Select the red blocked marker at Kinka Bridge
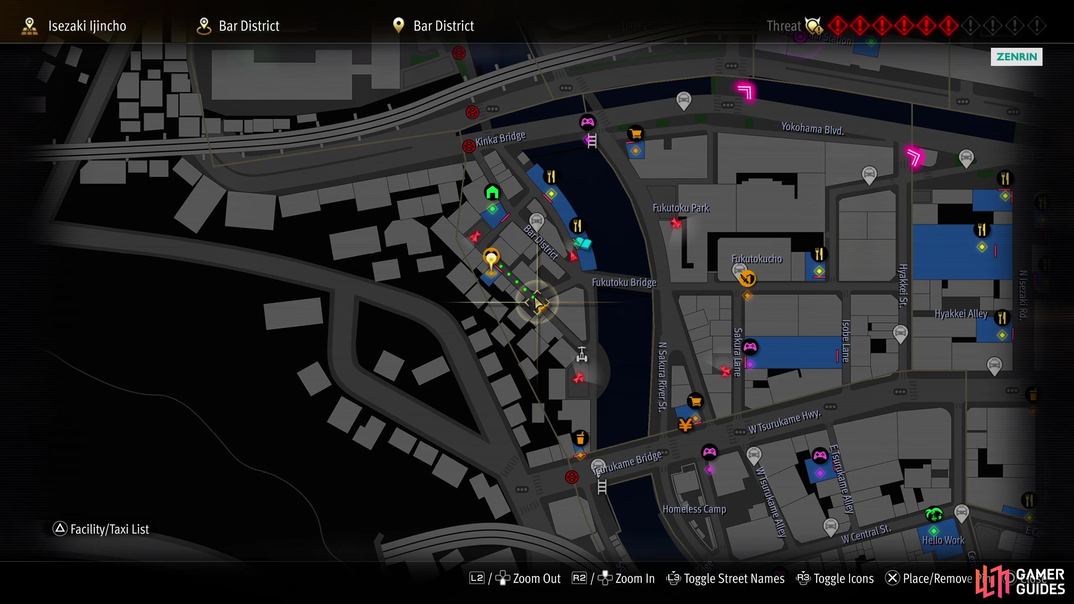 tap(469, 146)
